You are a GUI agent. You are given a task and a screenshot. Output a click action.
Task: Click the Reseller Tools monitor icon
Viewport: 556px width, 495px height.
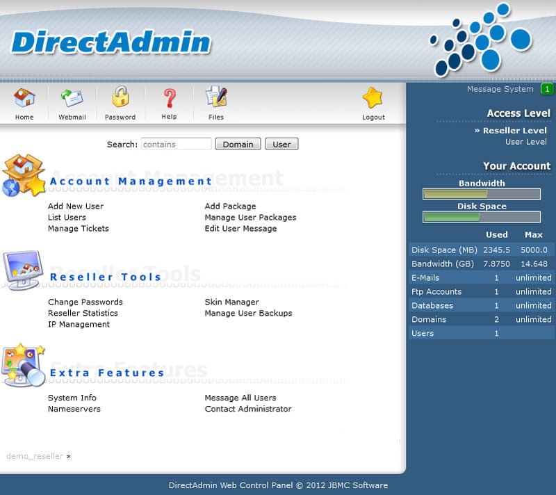[24, 270]
